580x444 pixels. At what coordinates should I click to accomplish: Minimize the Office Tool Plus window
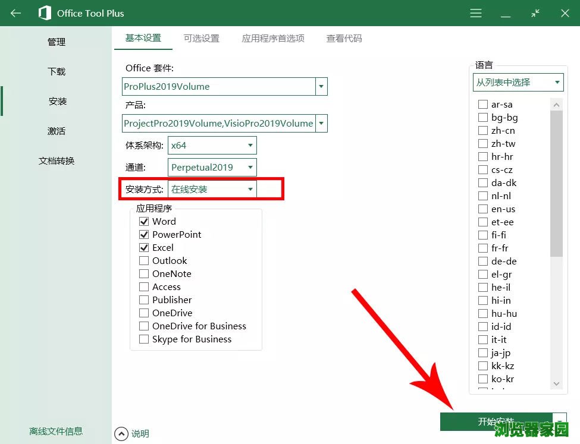click(506, 13)
